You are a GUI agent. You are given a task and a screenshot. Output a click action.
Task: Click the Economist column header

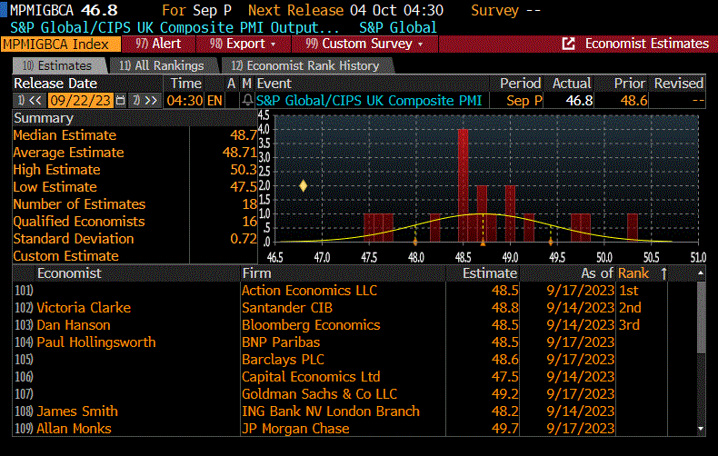tap(69, 273)
